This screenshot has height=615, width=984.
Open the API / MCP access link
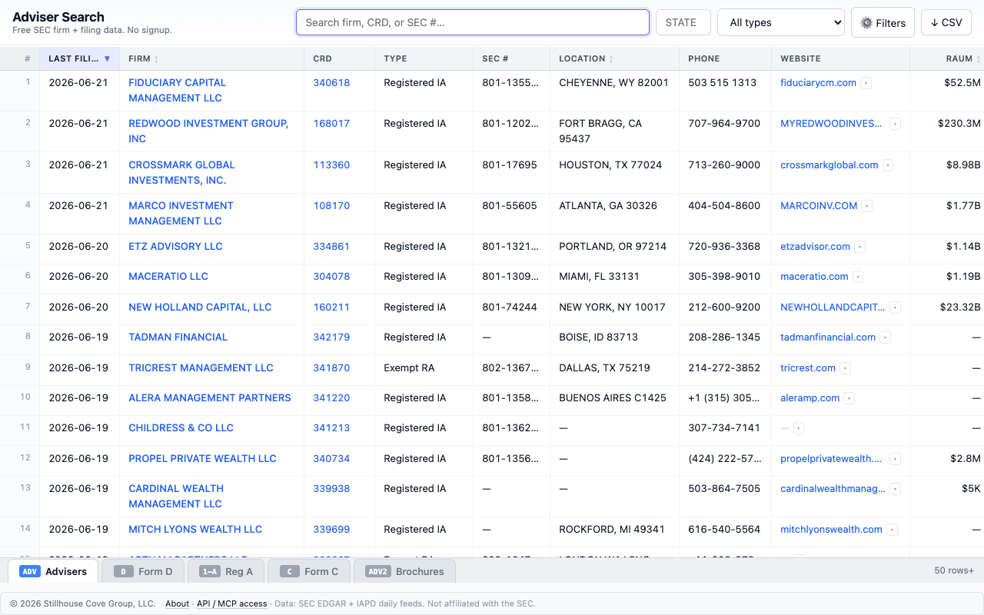click(232, 603)
